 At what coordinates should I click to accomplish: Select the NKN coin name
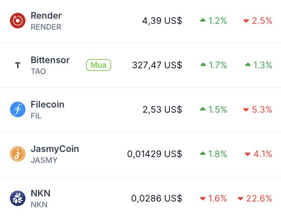pos(40,193)
